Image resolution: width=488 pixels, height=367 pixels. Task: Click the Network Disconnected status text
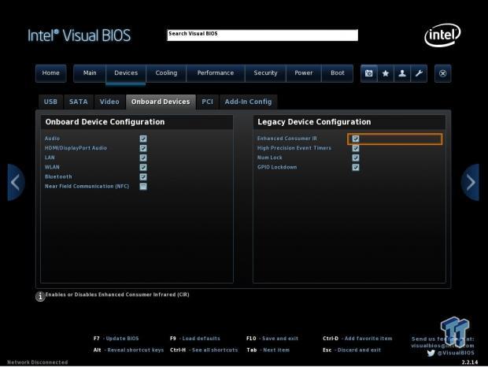click(x=37, y=362)
